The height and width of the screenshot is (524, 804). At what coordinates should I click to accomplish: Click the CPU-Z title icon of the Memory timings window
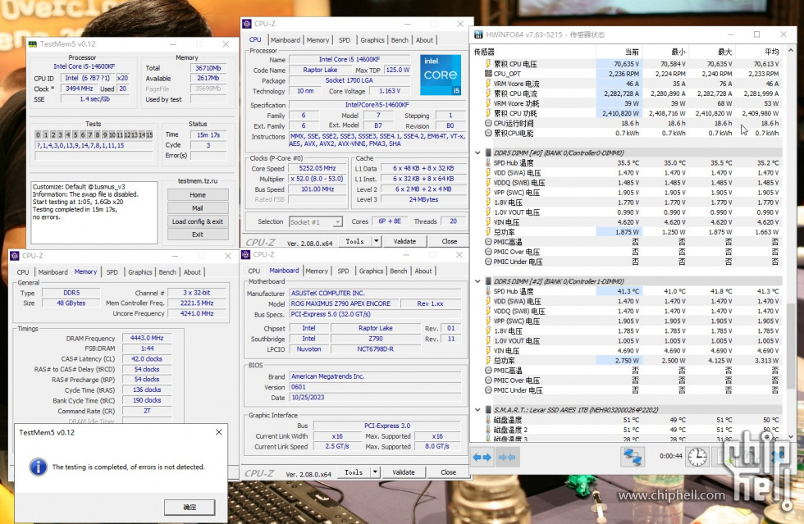point(15,255)
